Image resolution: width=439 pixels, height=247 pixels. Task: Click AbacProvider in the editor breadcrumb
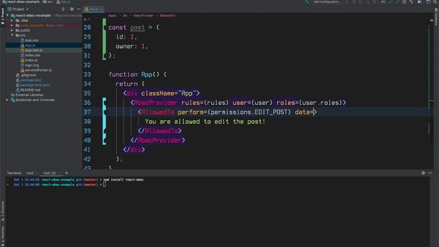click(x=143, y=16)
